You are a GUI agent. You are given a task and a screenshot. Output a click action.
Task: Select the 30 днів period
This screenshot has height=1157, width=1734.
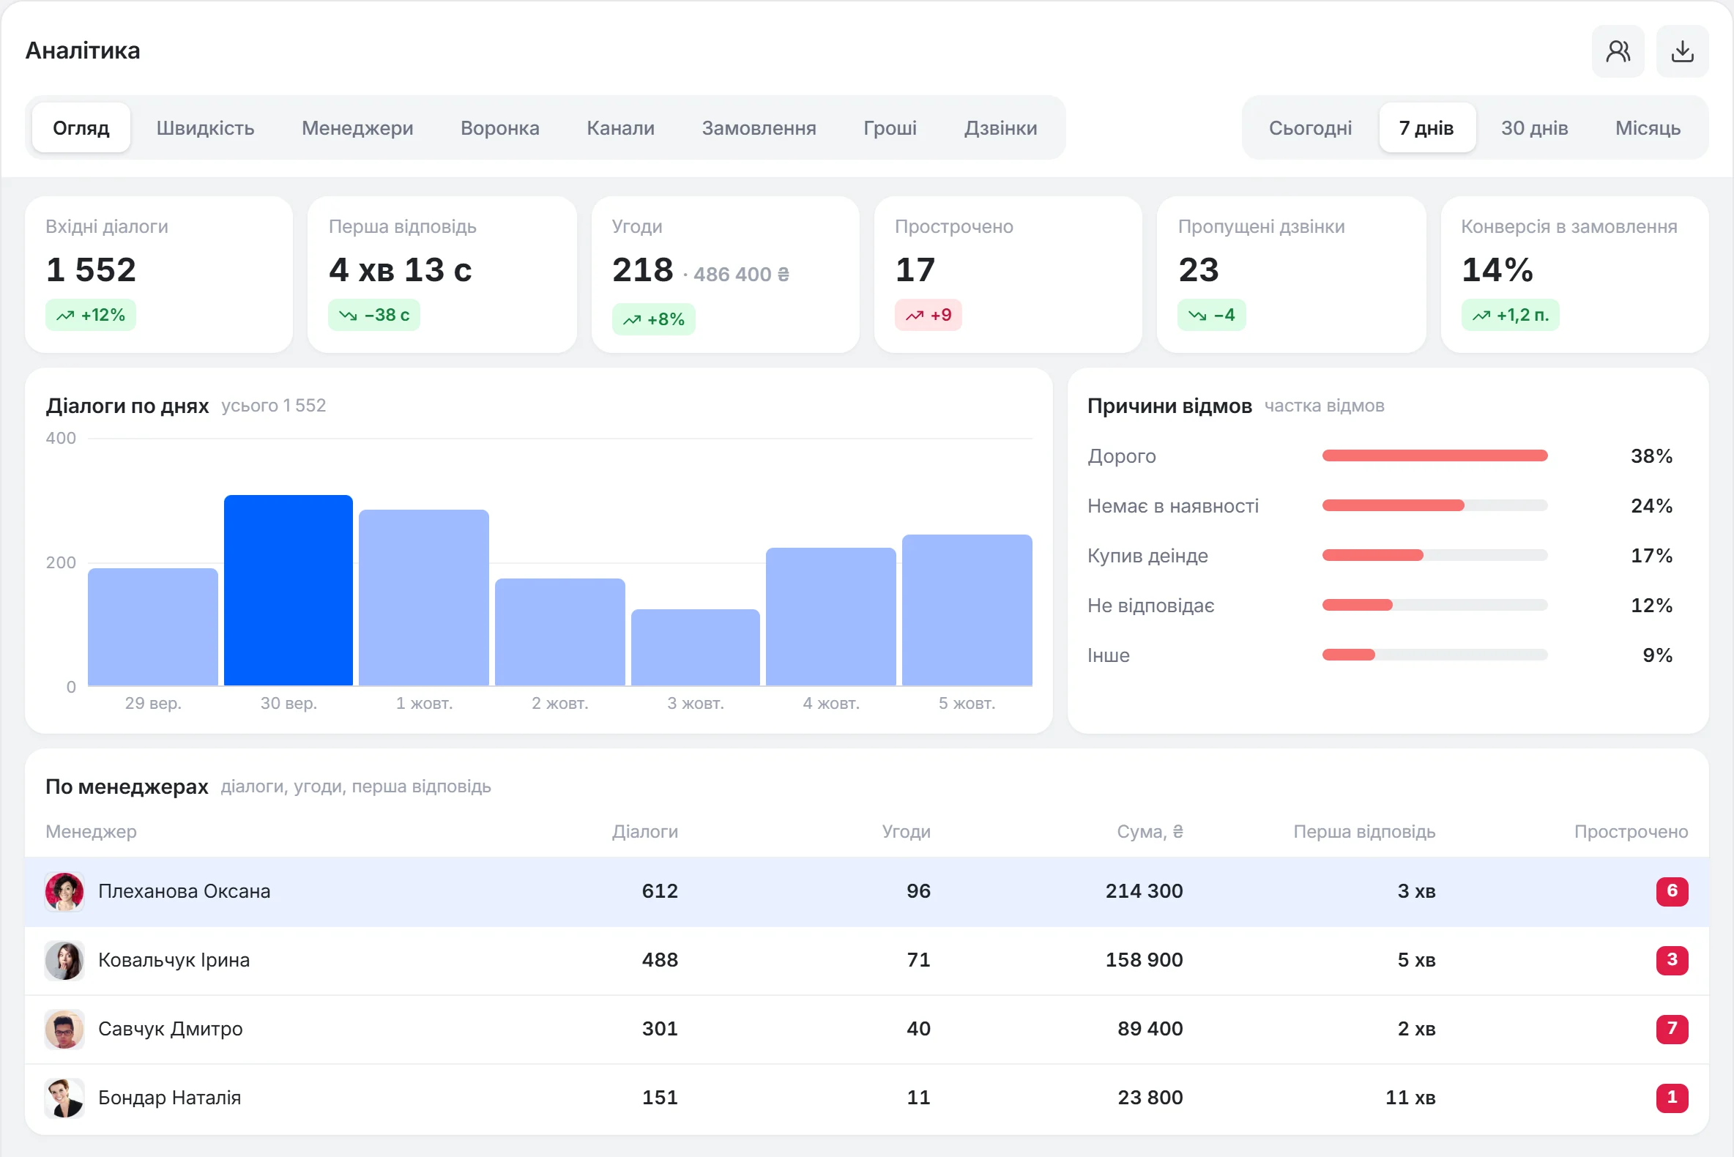coord(1534,127)
